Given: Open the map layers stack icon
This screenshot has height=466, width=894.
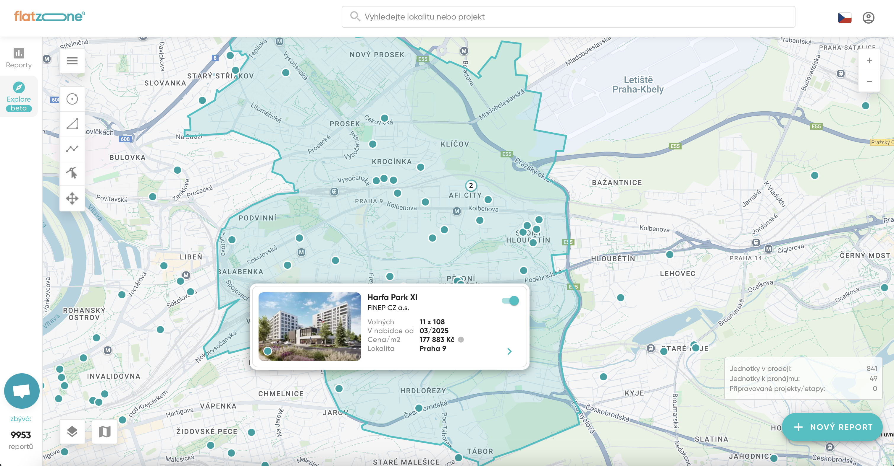Looking at the screenshot, I should pos(72,431).
